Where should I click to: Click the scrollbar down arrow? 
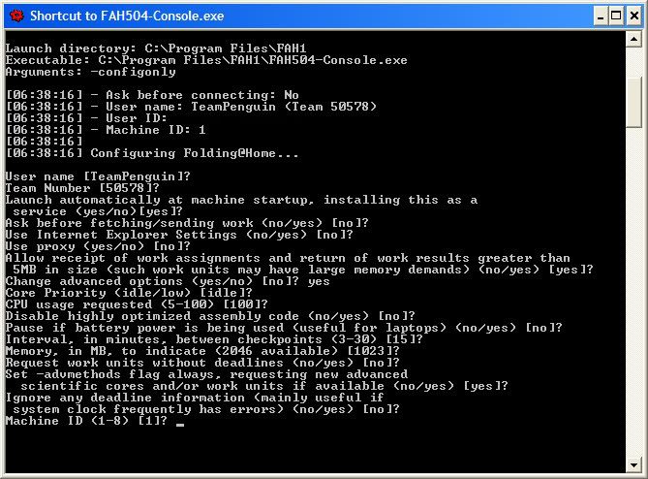point(633,464)
